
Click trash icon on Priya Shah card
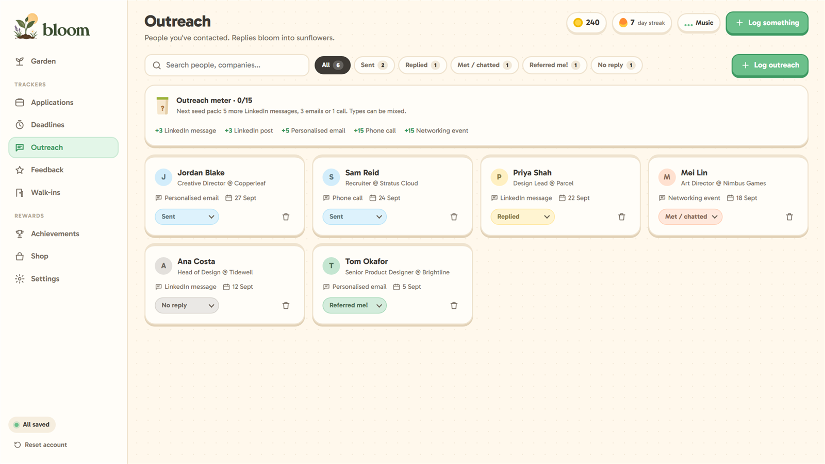point(621,217)
